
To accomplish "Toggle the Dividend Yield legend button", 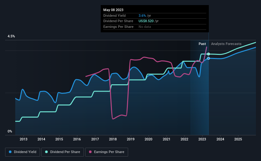I will (23, 152).
